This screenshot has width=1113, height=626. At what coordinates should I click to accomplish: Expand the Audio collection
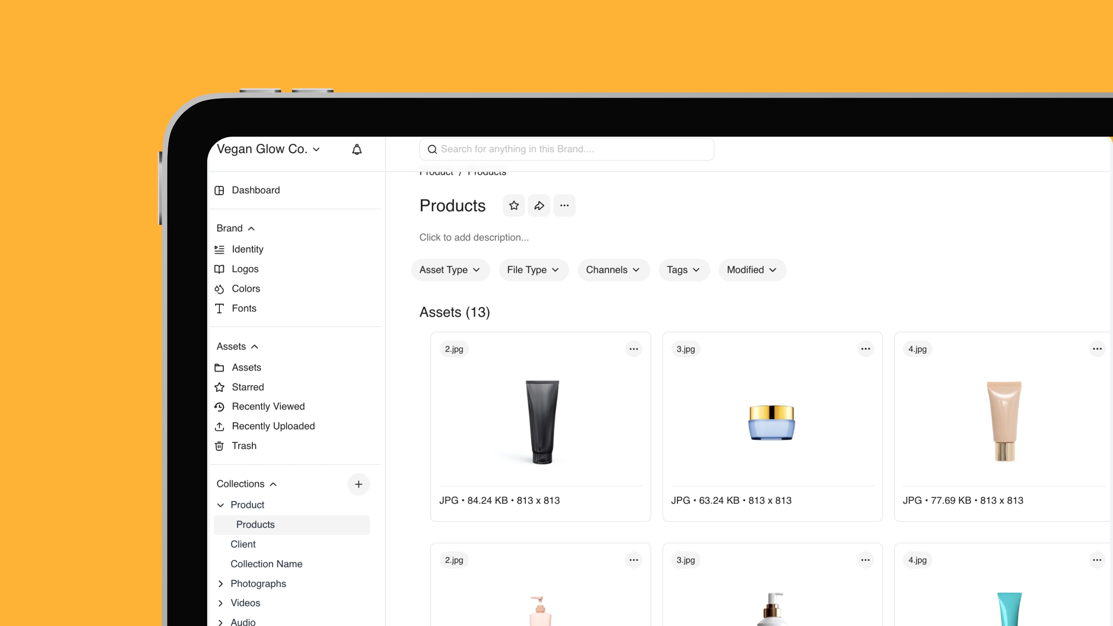click(220, 623)
